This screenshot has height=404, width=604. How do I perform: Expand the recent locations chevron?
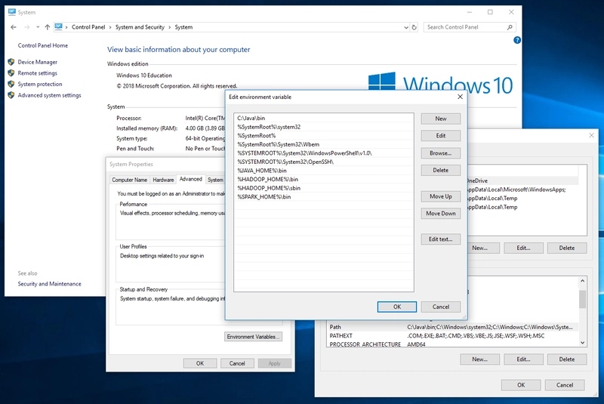[38, 27]
